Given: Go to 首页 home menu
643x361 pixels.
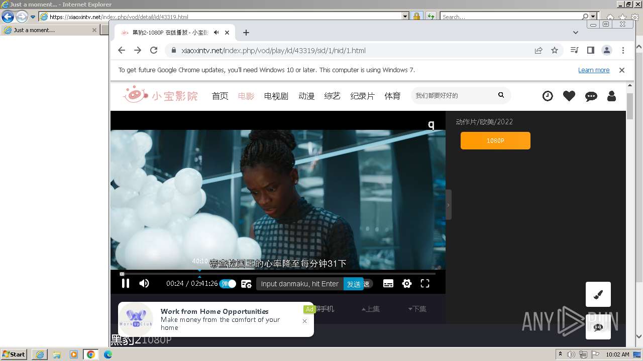Looking at the screenshot, I should [x=220, y=96].
